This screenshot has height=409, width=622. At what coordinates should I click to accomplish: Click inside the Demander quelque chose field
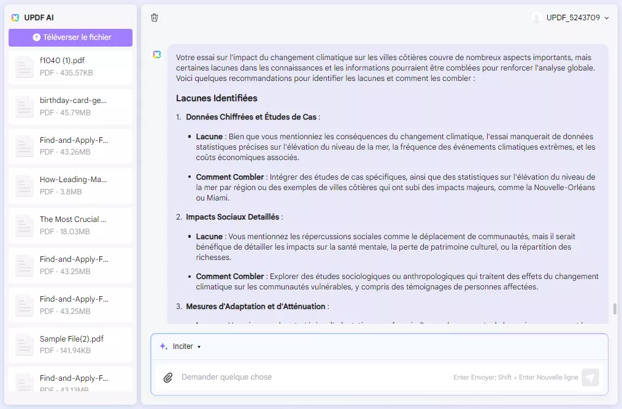coord(307,377)
